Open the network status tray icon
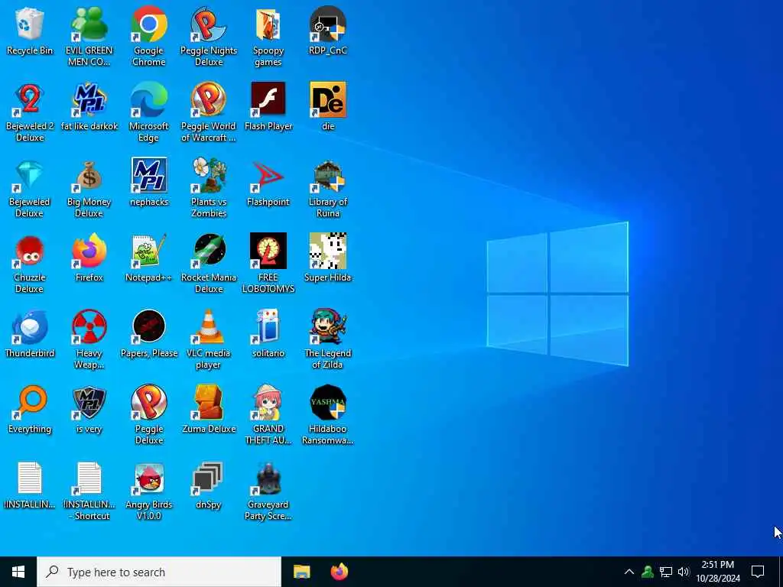Viewport: 783px width, 587px height. point(666,572)
